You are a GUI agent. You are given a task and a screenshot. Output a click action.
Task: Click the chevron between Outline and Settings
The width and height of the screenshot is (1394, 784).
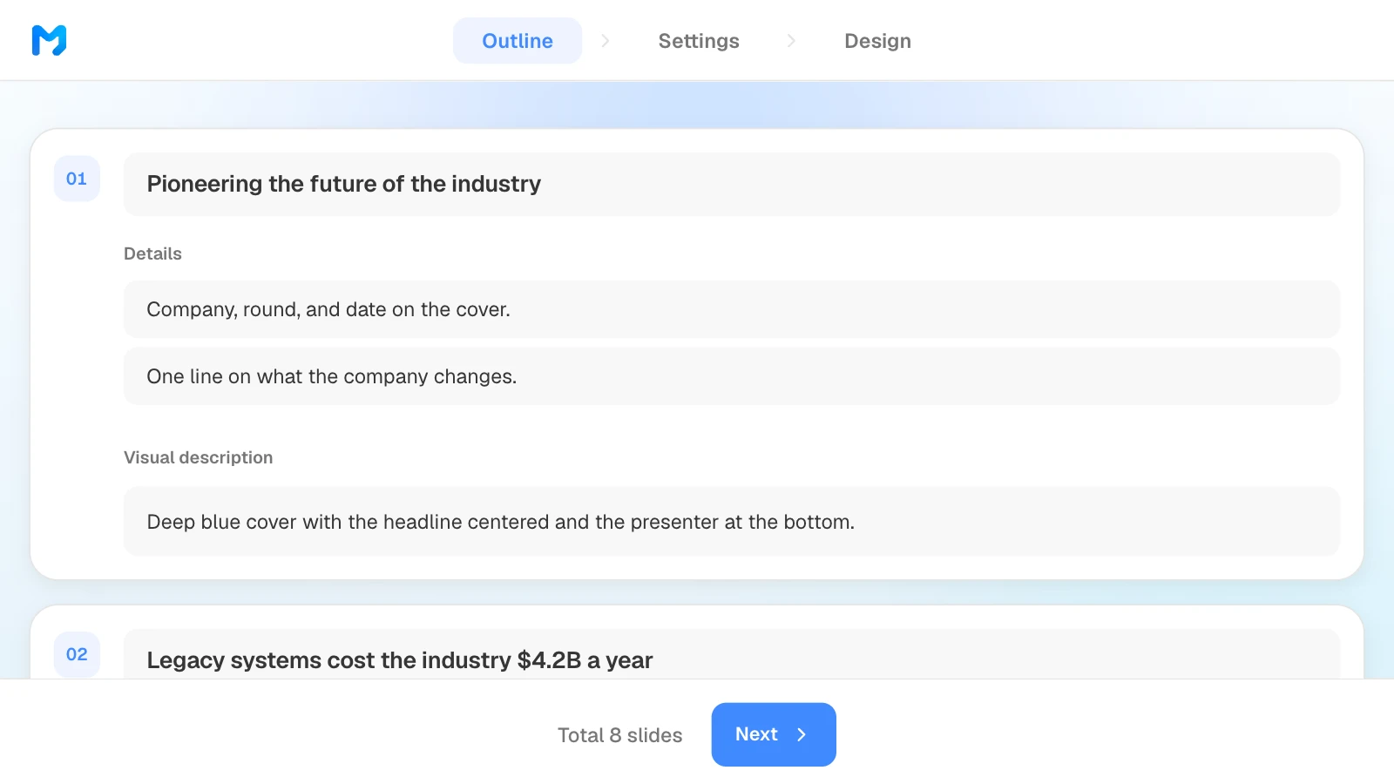coord(606,41)
